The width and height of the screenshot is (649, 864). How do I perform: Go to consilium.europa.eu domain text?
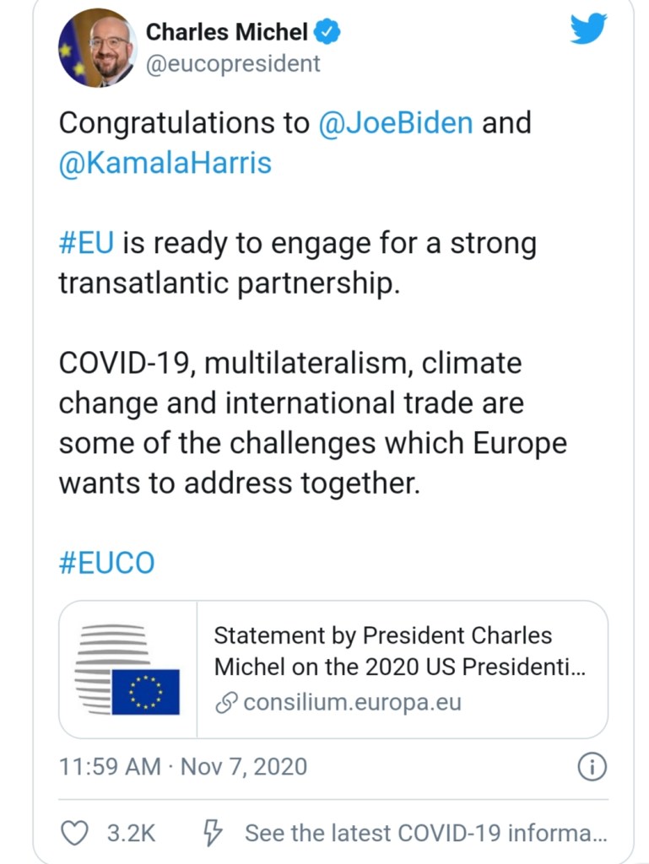tap(352, 703)
